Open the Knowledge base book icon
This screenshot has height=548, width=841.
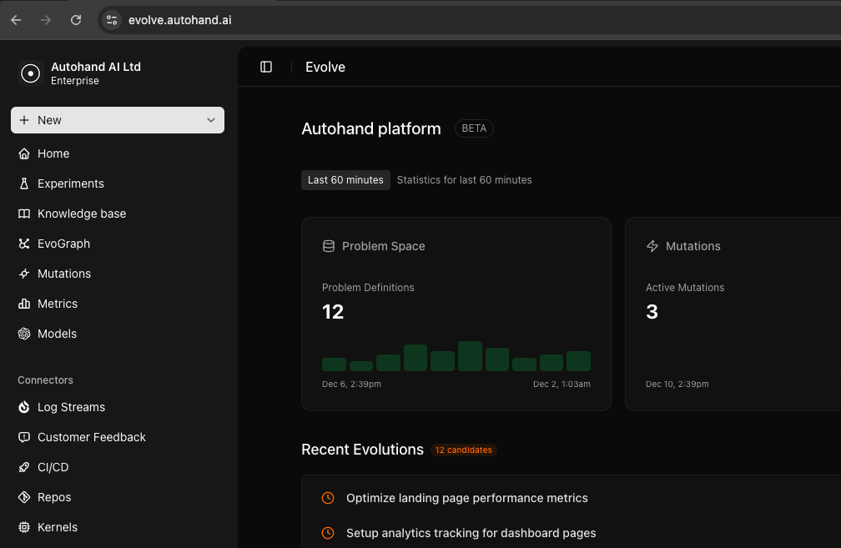point(24,214)
